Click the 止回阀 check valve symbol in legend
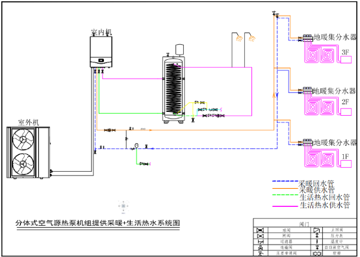The image size is (360, 257). [x=317, y=230]
